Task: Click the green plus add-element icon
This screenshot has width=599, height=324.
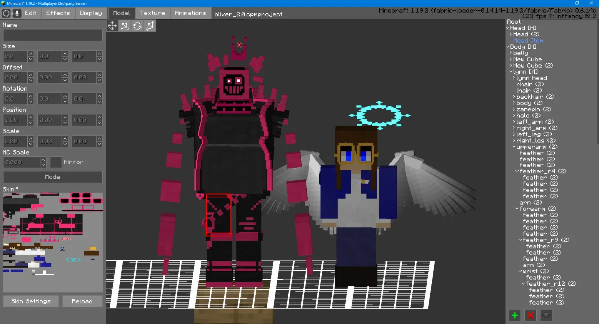Action: 515,315
